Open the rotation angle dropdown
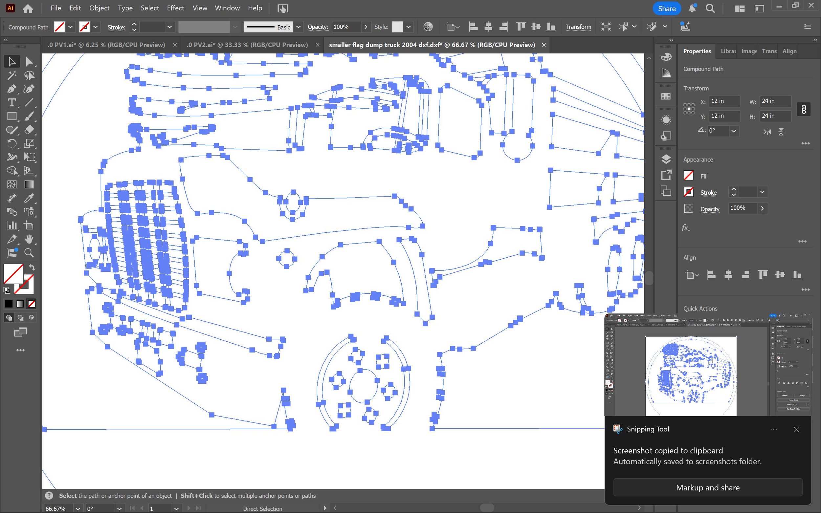 tap(734, 131)
